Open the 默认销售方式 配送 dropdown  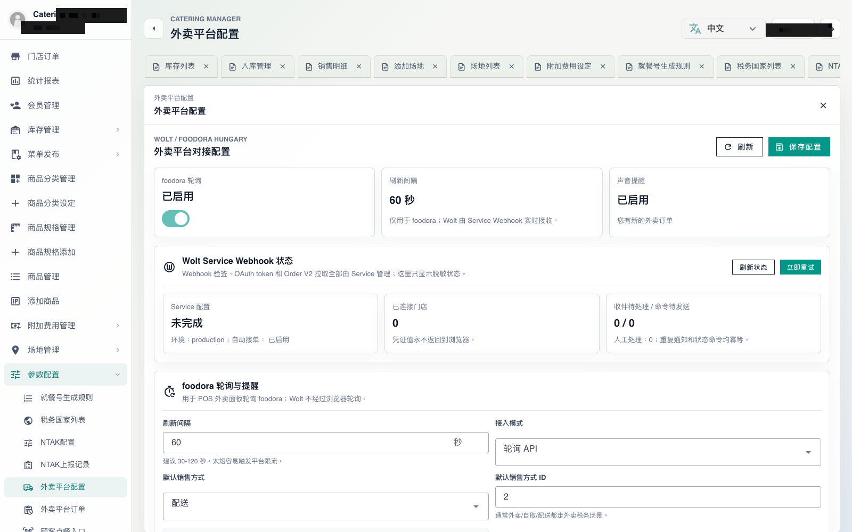(x=325, y=506)
